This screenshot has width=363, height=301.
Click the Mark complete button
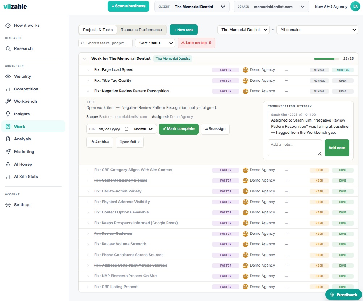[179, 129]
